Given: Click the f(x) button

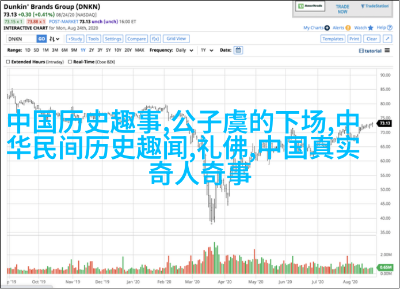Looking at the screenshot, I should click(155, 39).
